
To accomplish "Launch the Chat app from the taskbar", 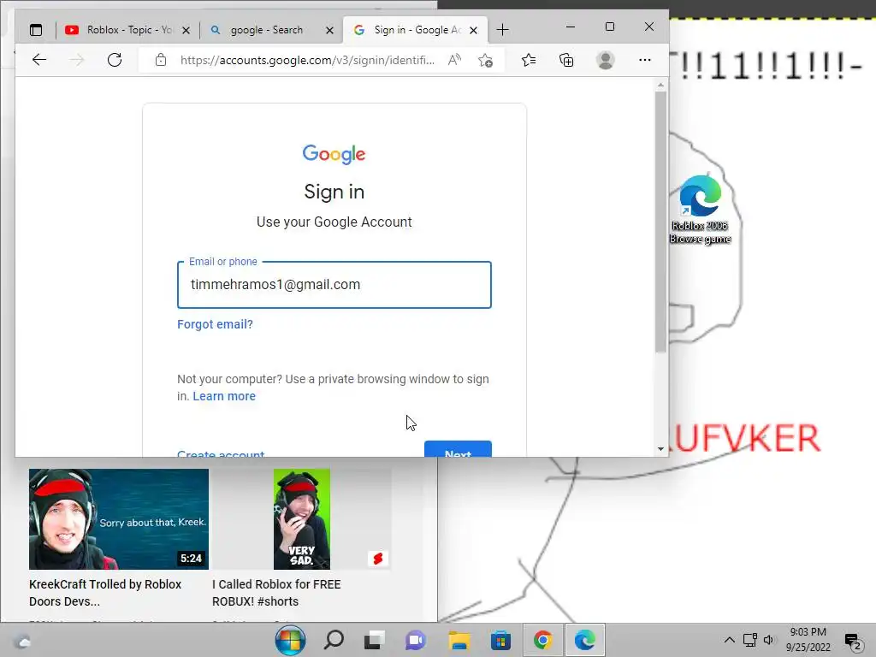I will coord(416,640).
